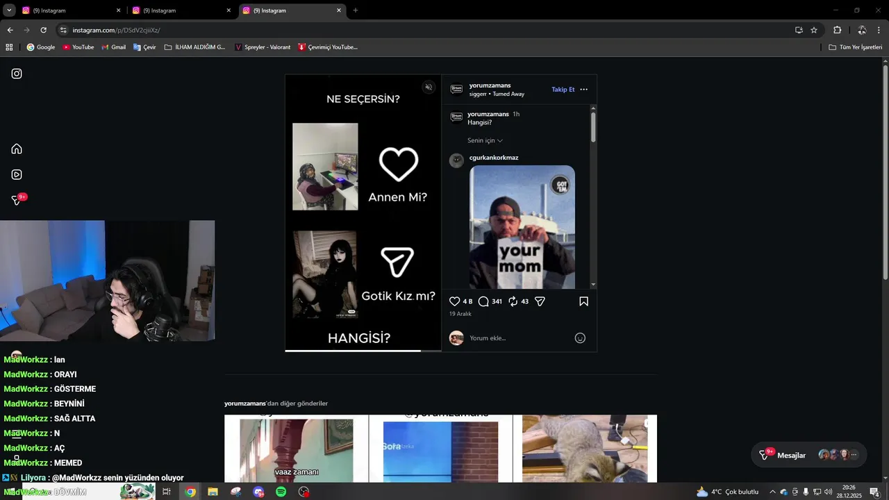Close the active third Instagram tab
Viewport: 889px width, 500px height.
tap(339, 10)
